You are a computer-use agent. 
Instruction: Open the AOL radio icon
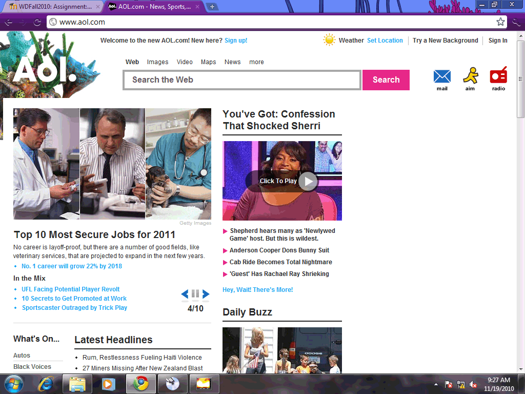coord(498,76)
